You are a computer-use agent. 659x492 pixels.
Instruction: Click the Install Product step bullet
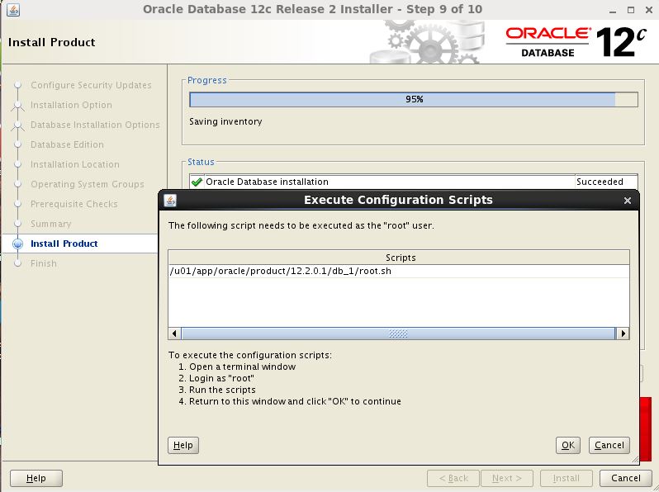click(x=17, y=244)
